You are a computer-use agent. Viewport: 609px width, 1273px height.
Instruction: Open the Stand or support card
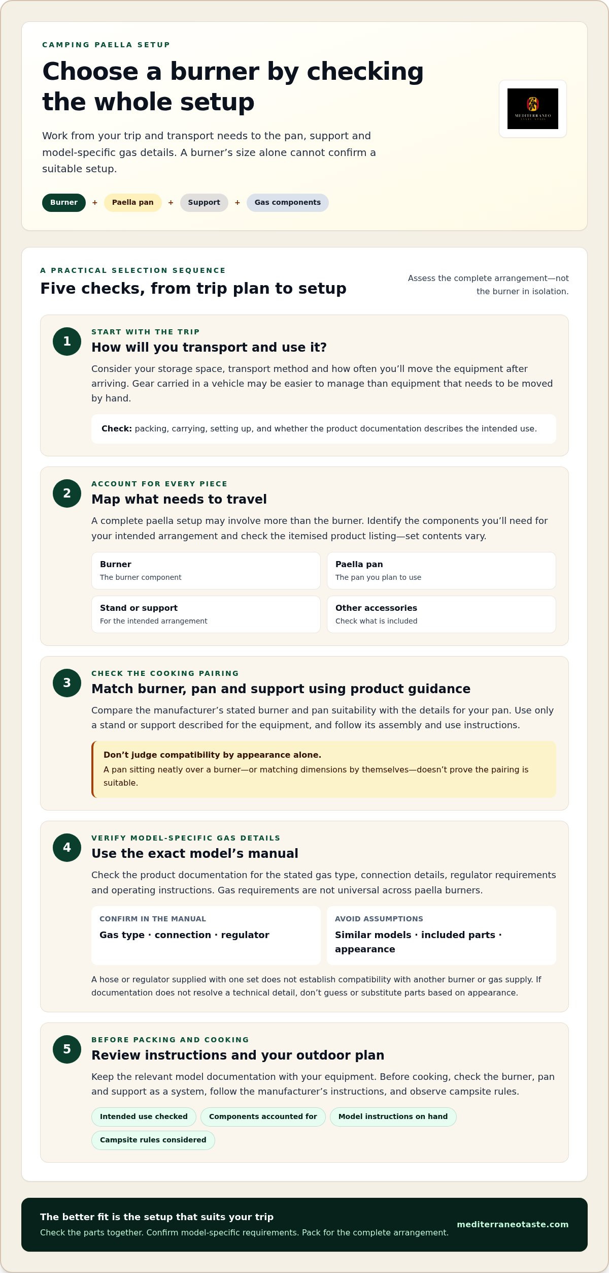click(x=206, y=614)
